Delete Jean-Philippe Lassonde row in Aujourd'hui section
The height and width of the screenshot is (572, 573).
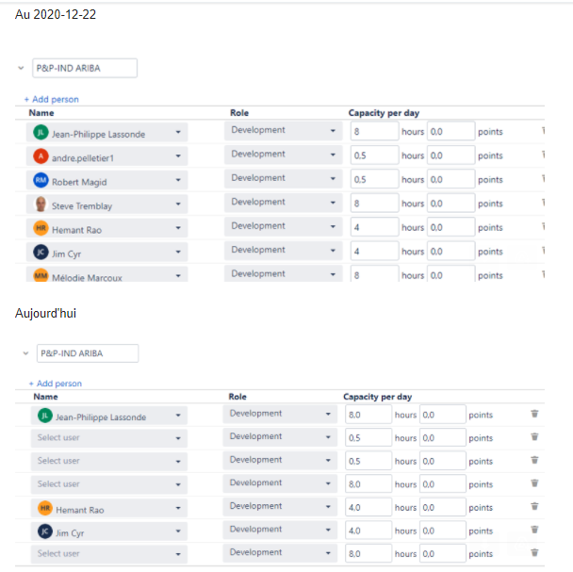[x=534, y=414]
